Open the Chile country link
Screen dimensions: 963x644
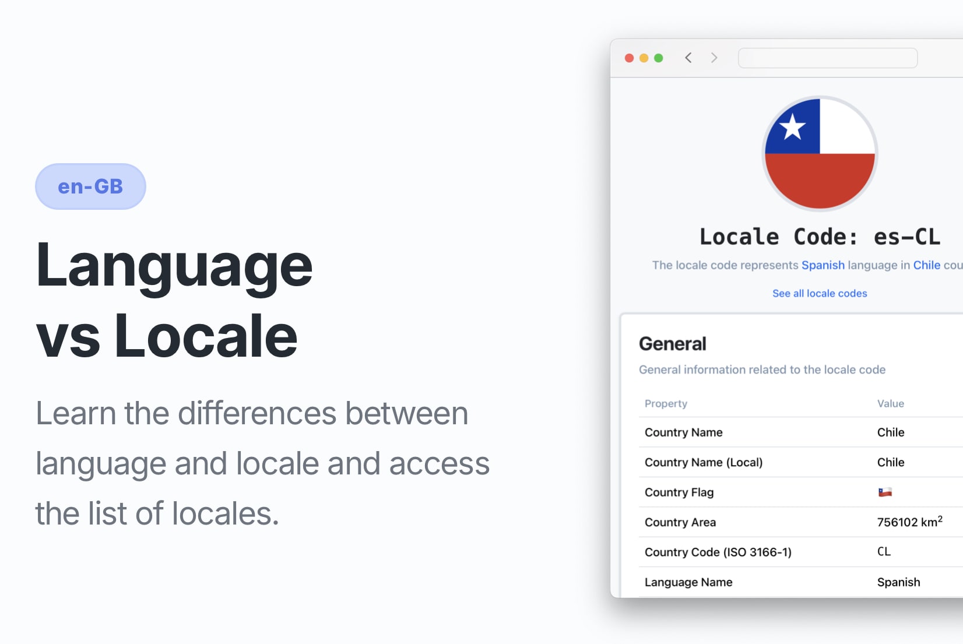[926, 265]
